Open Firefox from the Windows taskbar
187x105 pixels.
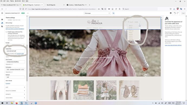(17, 103)
